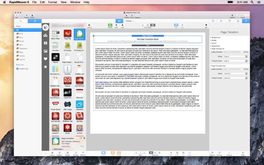Screen dimensions: 264x165
Task: Toggle Hide eye icon for the stack
Action: 116,25
